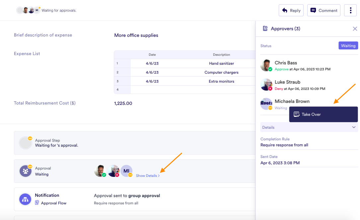Select the Hand sanitizer description cell

point(221,63)
